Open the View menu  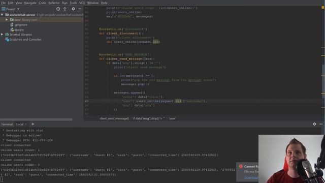click(19, 3)
